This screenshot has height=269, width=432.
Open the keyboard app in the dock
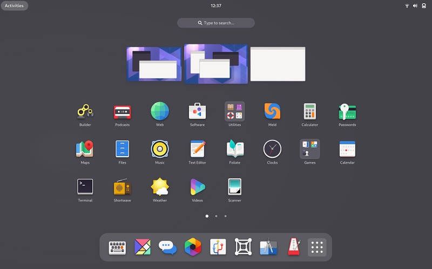(117, 247)
